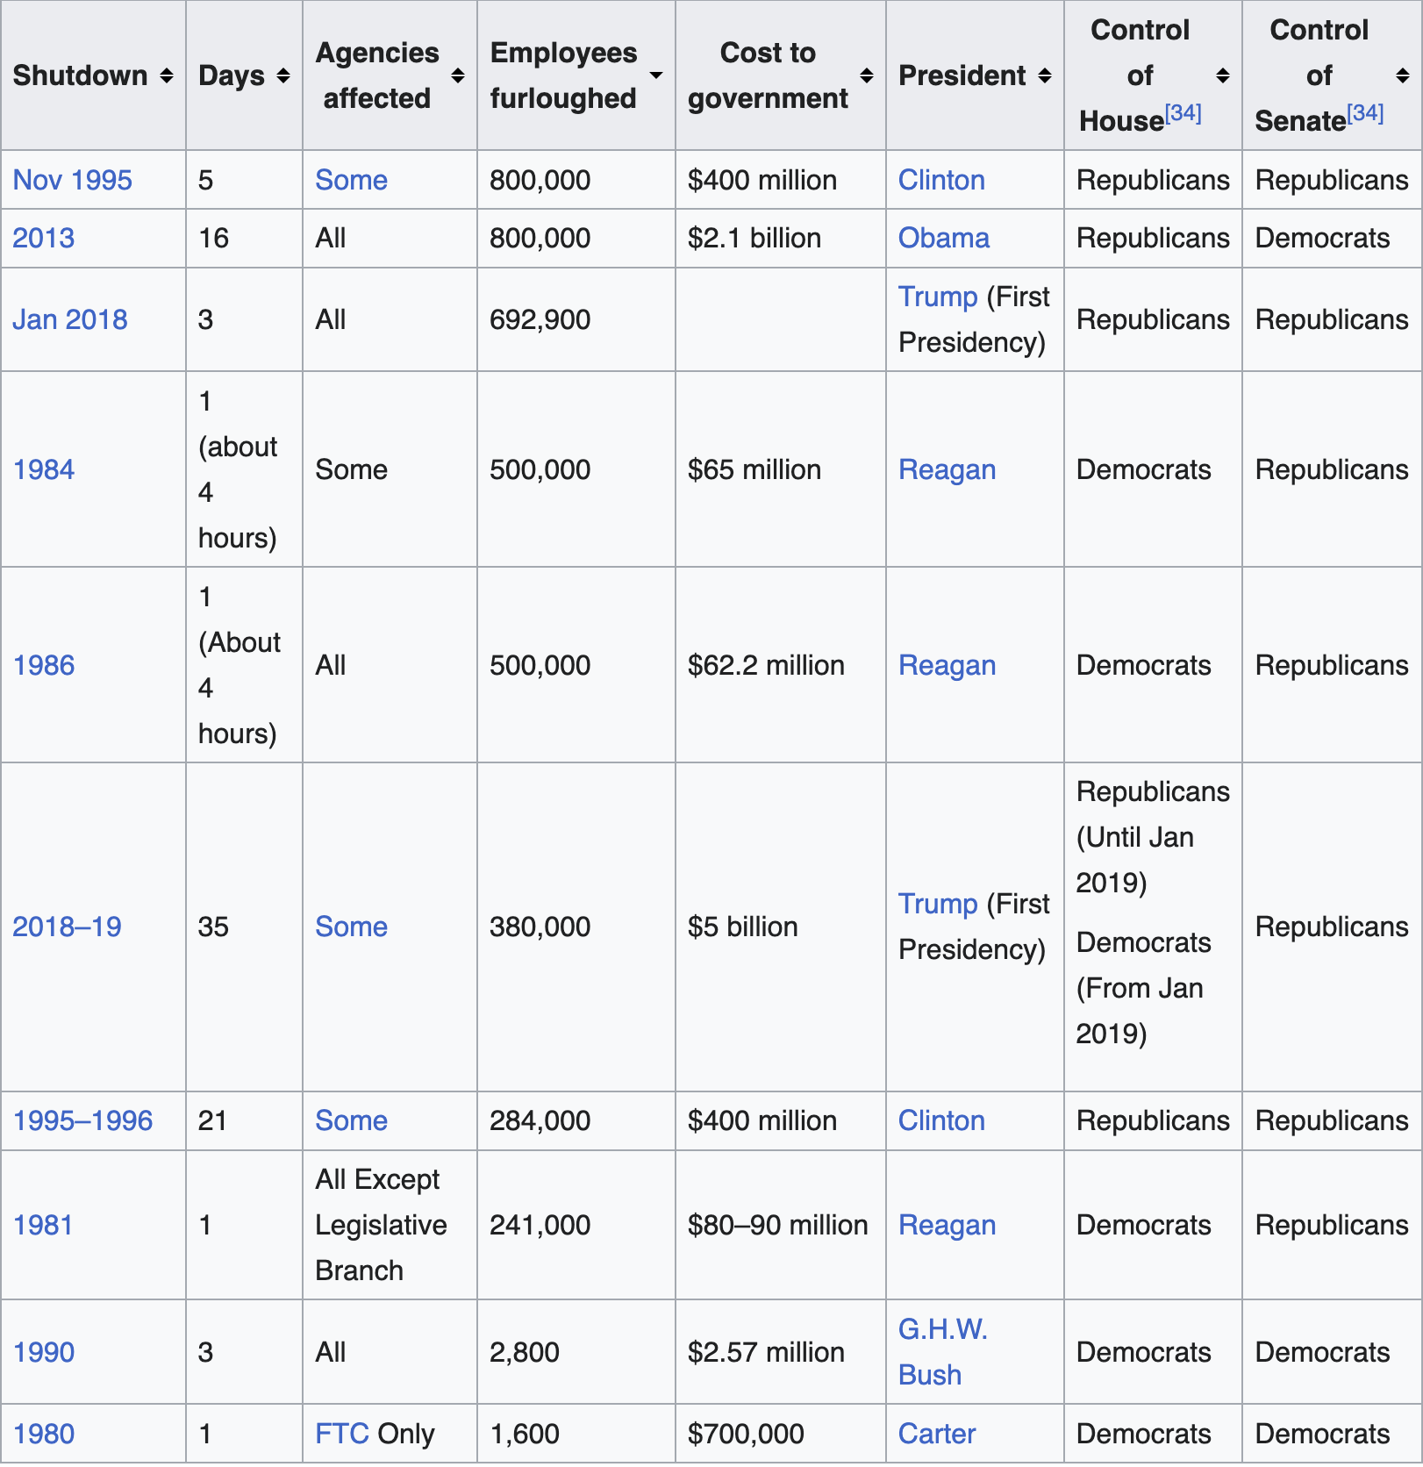Open the FTC link in 1980 row

tap(341, 1434)
